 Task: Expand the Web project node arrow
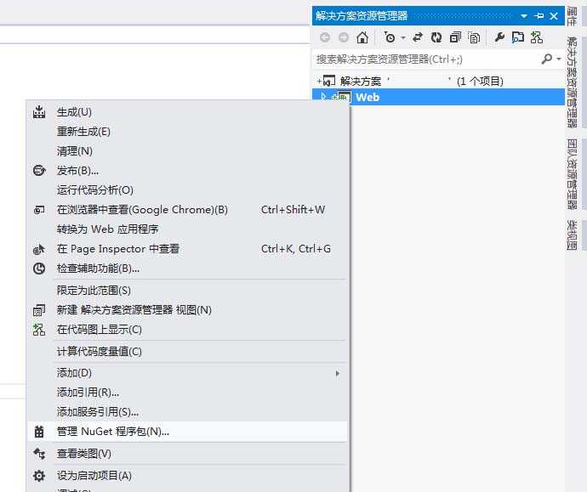coord(323,97)
